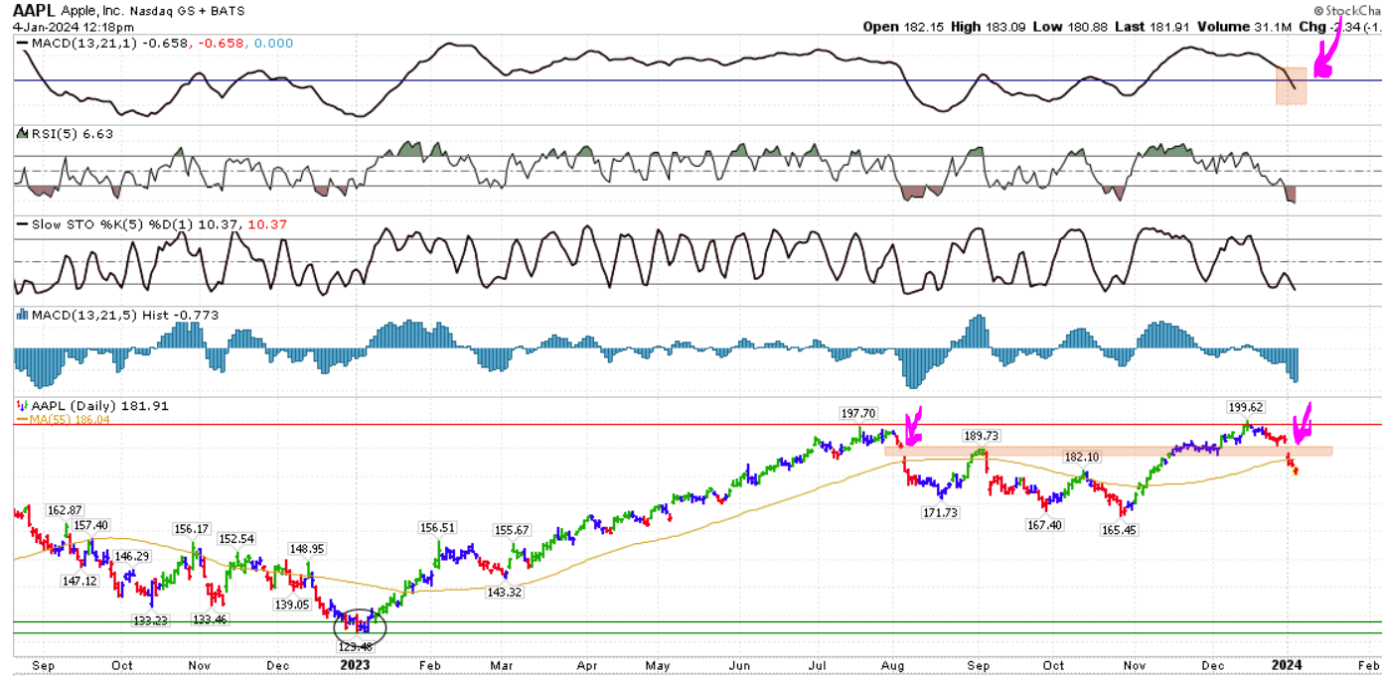Click the 167.40 price low label
Viewport: 1382px width, 676px height.
tap(1043, 524)
